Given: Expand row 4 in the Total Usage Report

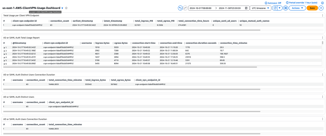Looking at the screenshot, I should (x=4, y=57).
